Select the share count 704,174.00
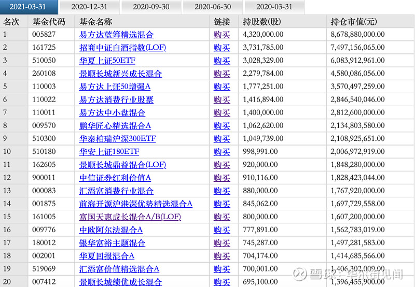The image size is (415, 287). pos(260,256)
